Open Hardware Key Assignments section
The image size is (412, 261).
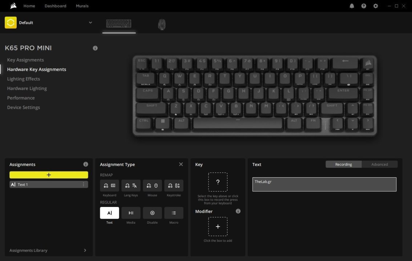(37, 69)
